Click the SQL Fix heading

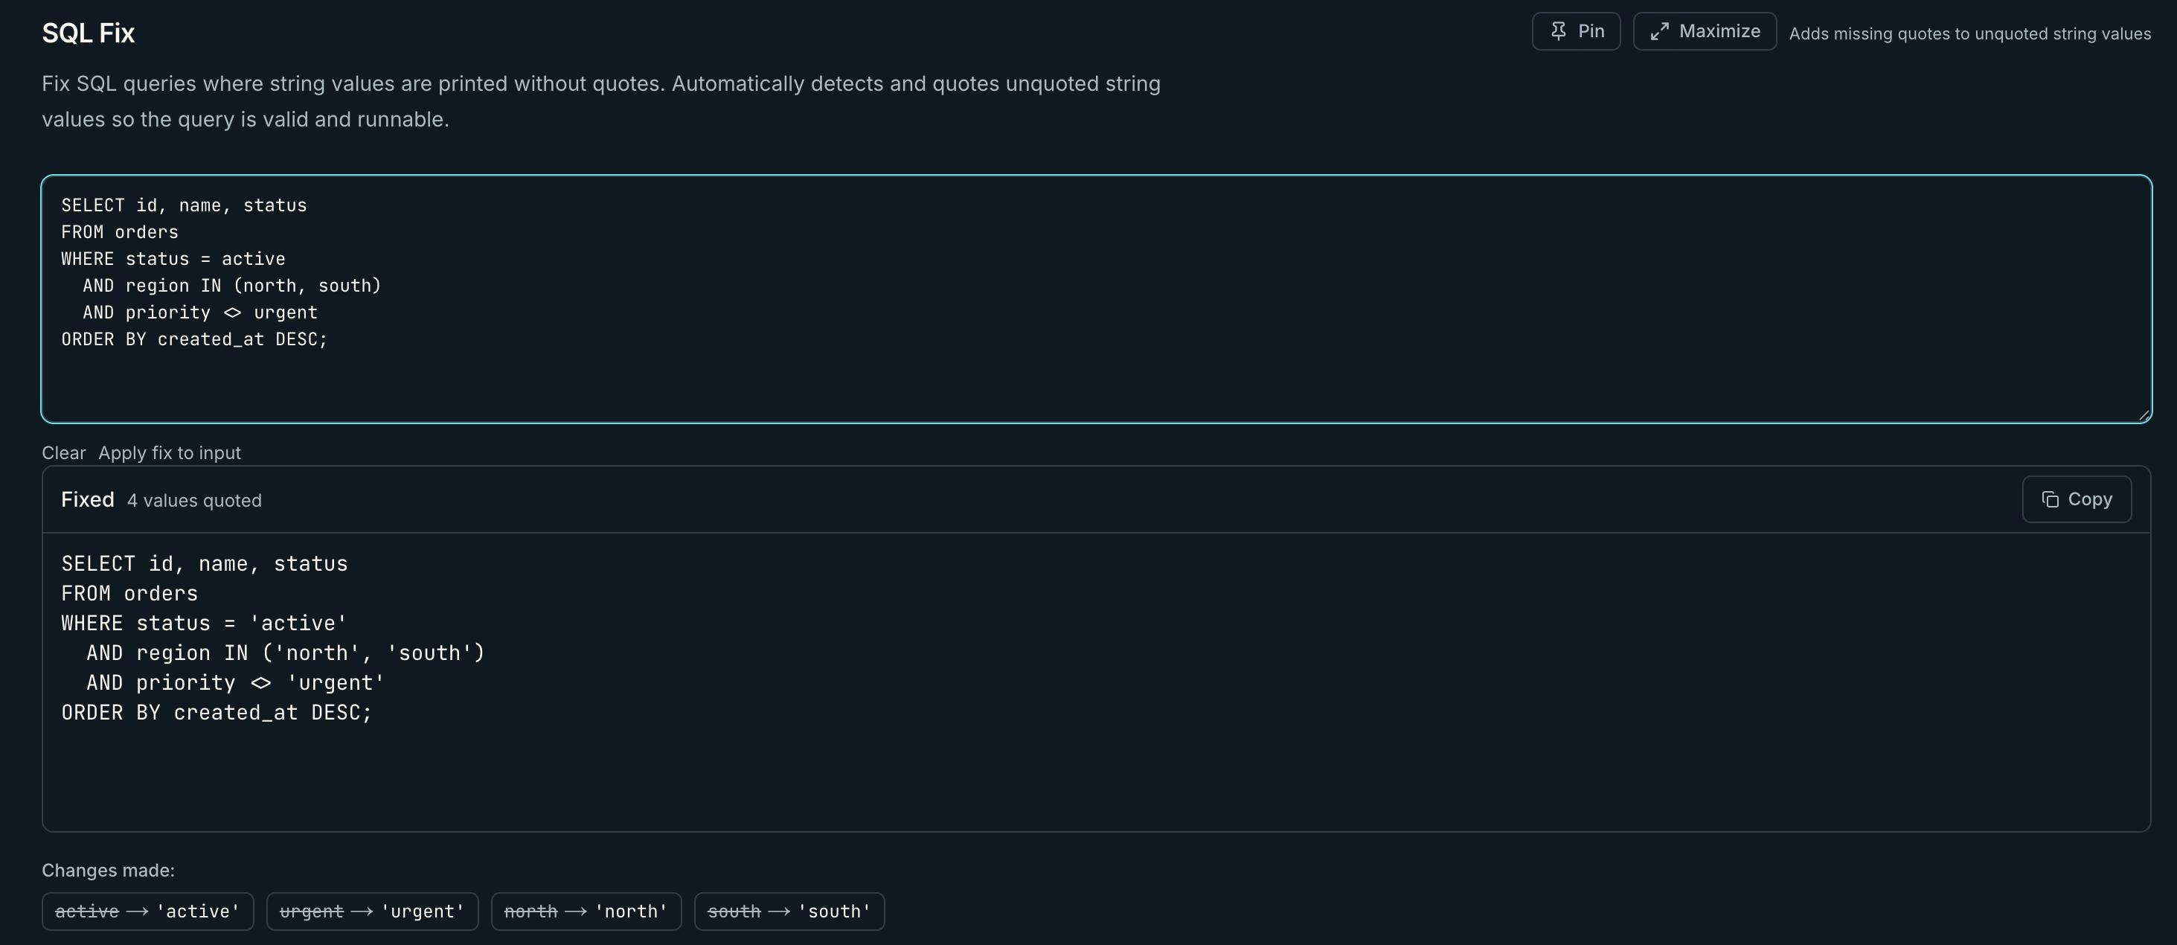[x=88, y=33]
